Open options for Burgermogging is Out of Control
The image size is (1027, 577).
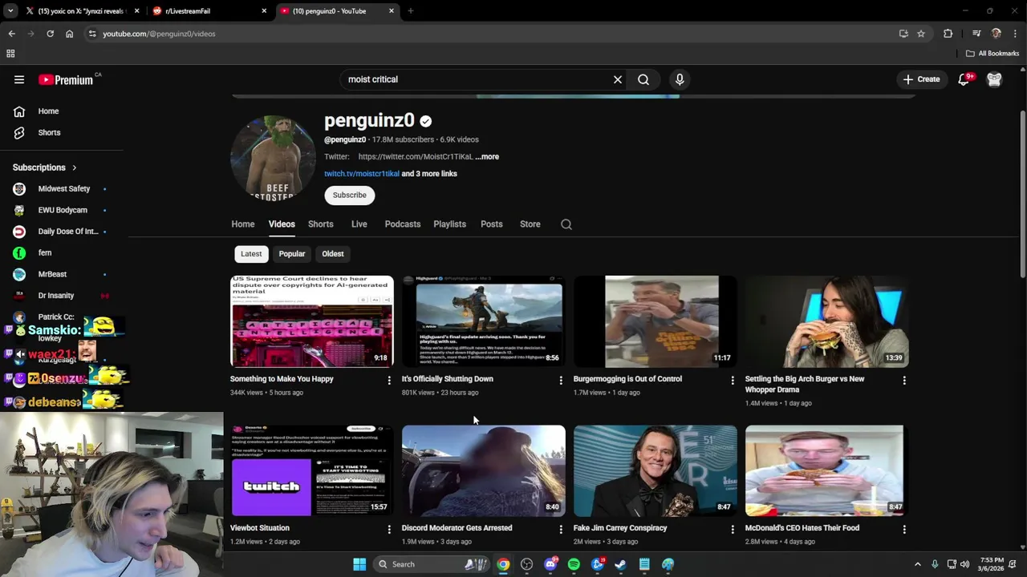coord(733,380)
